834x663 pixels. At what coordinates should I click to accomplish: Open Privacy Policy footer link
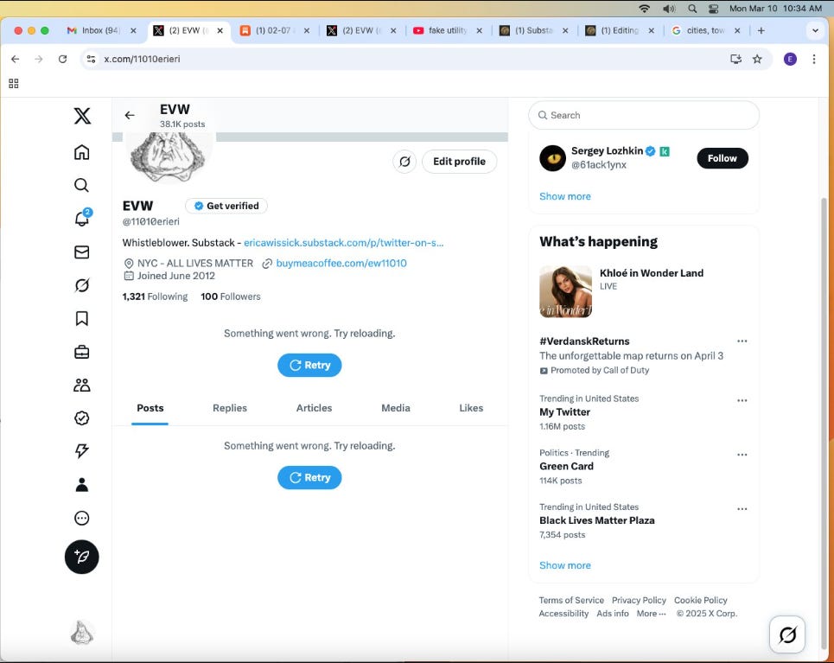pyautogui.click(x=639, y=600)
